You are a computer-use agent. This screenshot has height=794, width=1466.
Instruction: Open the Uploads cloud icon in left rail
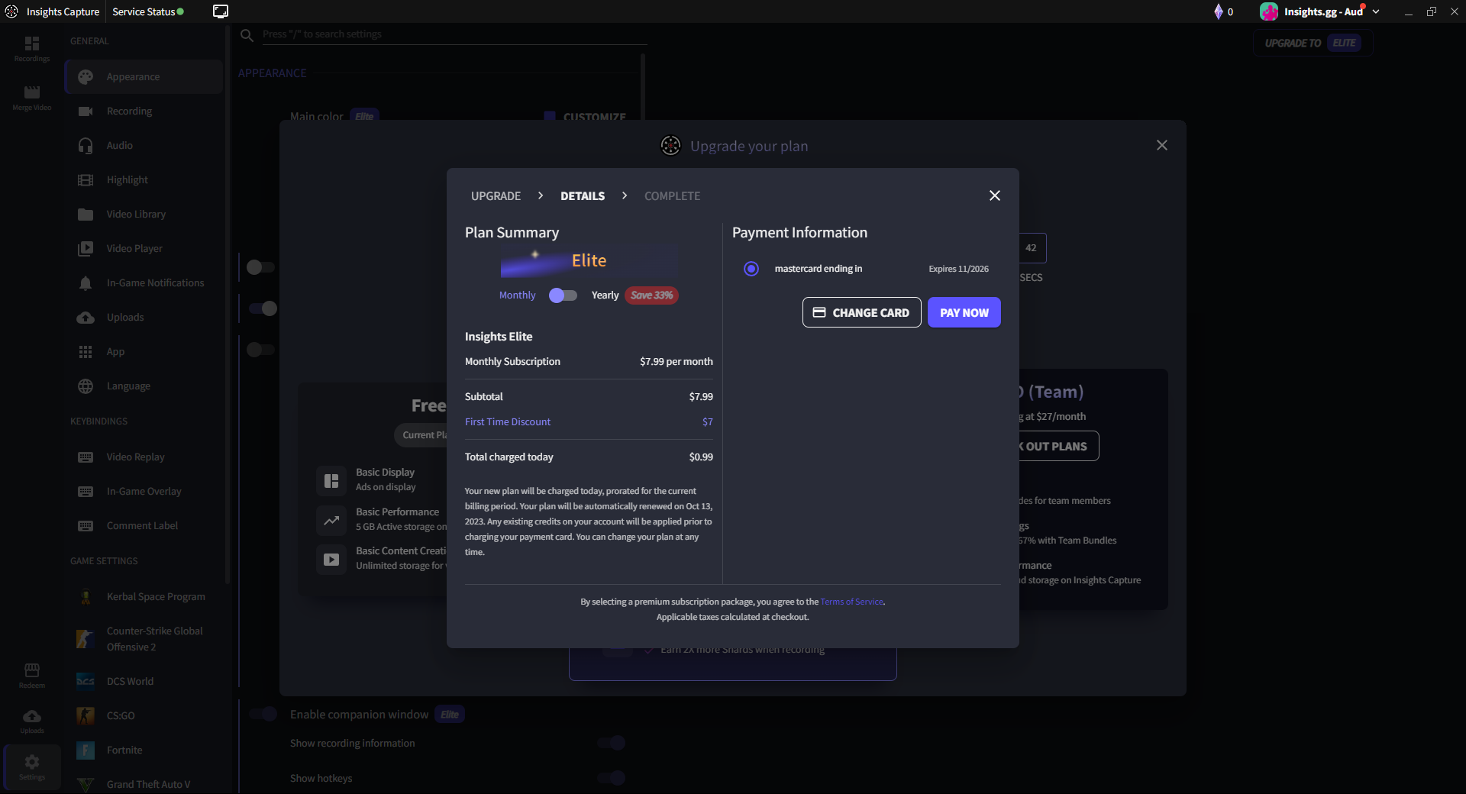point(31,716)
